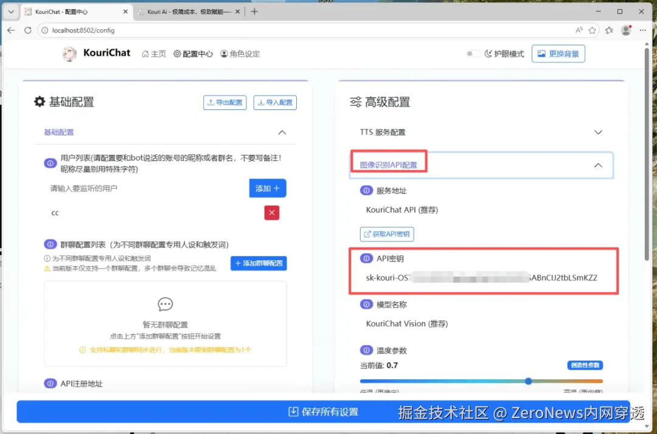The height and width of the screenshot is (434, 657).
Task: Click the sliders icon beside 高级配置
Action: coord(356,102)
